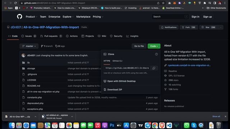Click the Go to file button

[139, 46]
